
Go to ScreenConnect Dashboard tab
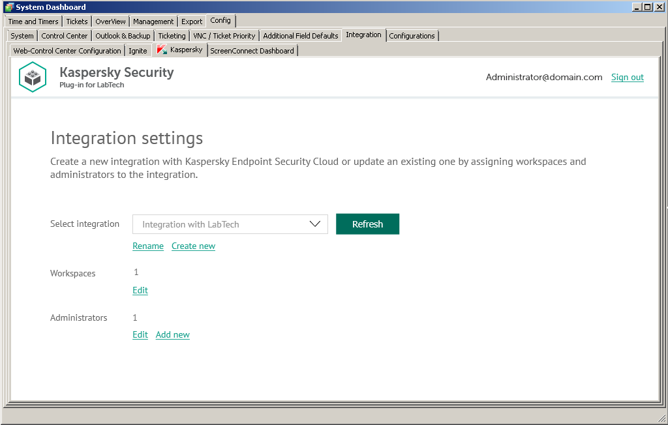click(x=252, y=51)
